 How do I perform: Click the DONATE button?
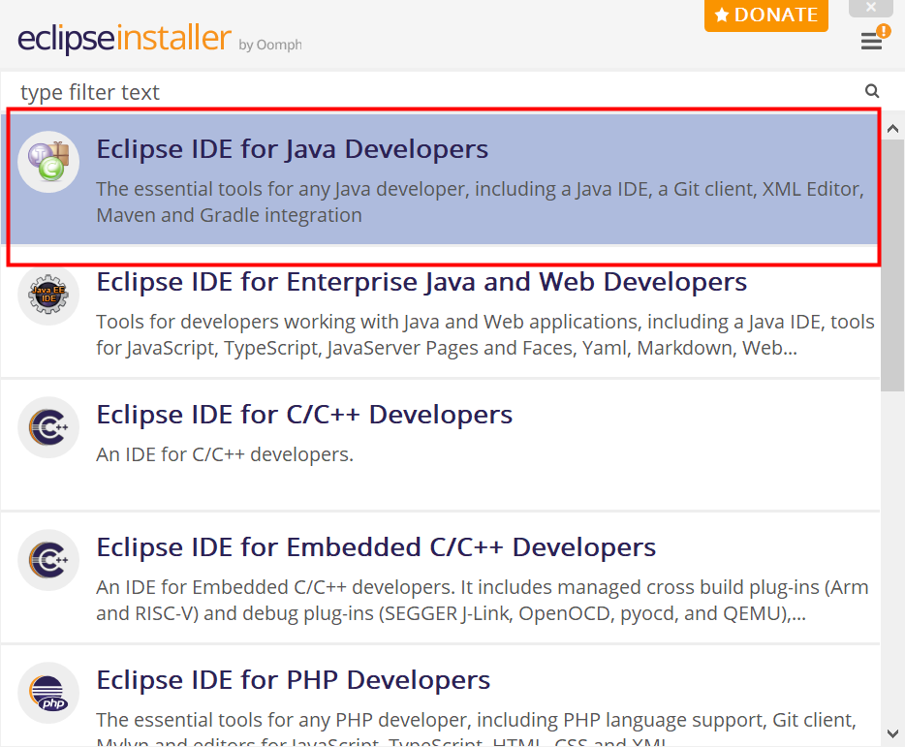tap(766, 15)
